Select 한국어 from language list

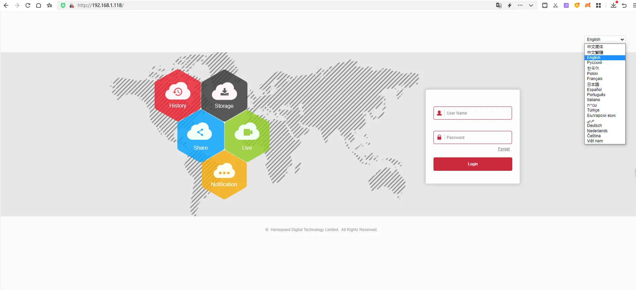605,68
